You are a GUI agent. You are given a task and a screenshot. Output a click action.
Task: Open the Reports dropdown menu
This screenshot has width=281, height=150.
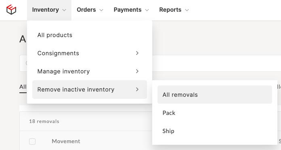pyautogui.click(x=174, y=10)
